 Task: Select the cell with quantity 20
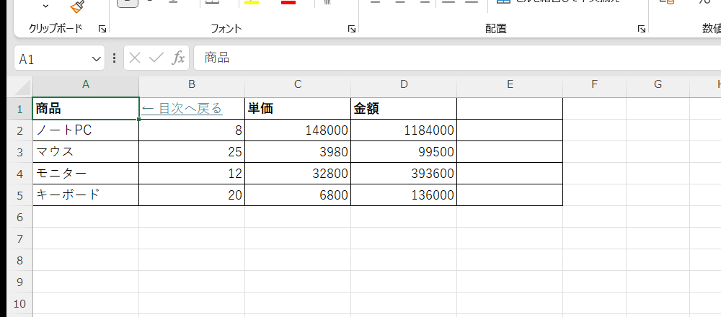192,195
